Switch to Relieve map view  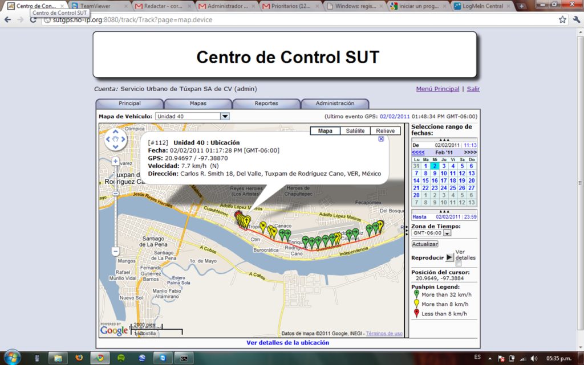click(x=385, y=131)
